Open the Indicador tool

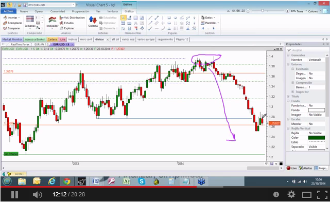coord(53,22)
